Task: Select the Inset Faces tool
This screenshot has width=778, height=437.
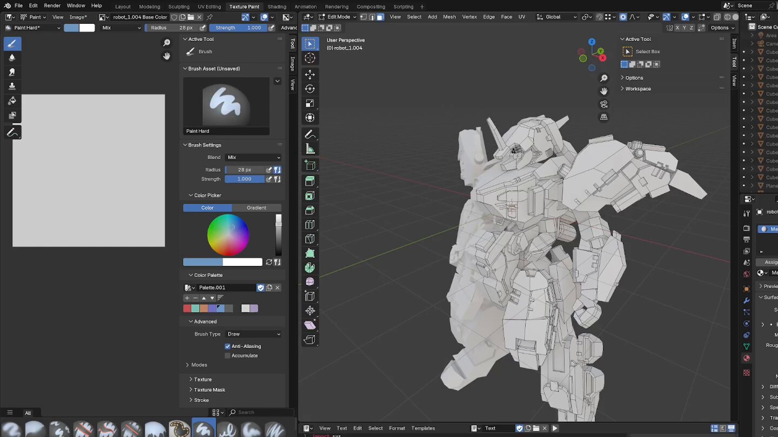Action: [x=310, y=196]
